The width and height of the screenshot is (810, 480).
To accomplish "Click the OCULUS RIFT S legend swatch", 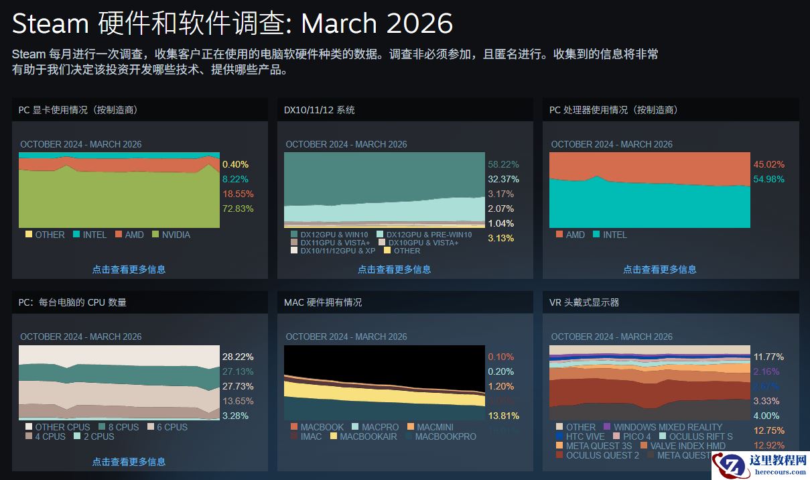I will click(x=662, y=436).
